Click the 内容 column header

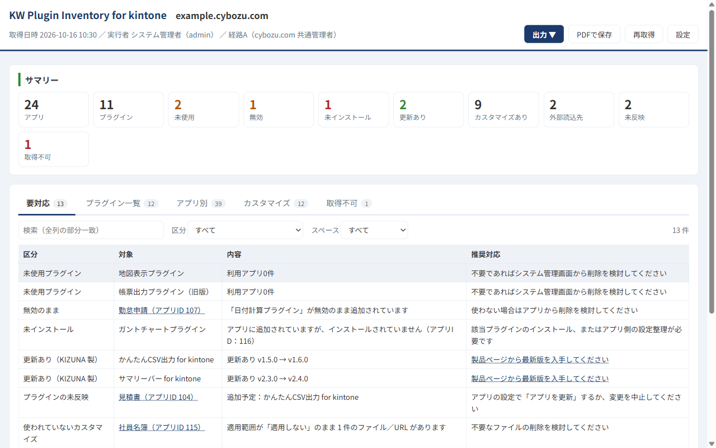[x=344, y=254]
